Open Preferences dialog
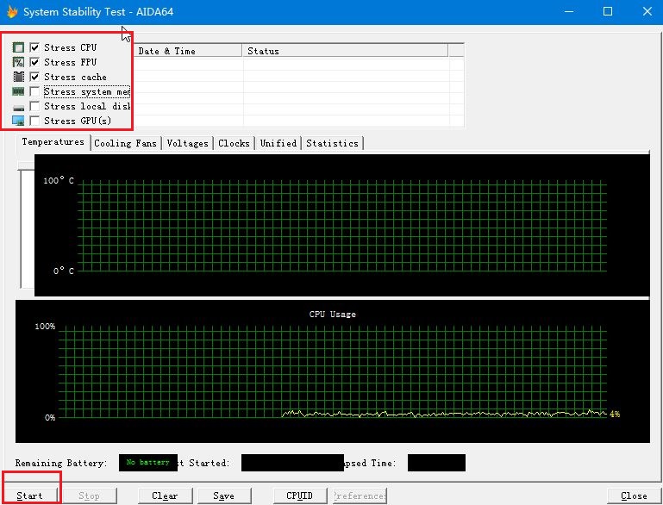Image resolution: width=663 pixels, height=505 pixels. click(360, 496)
